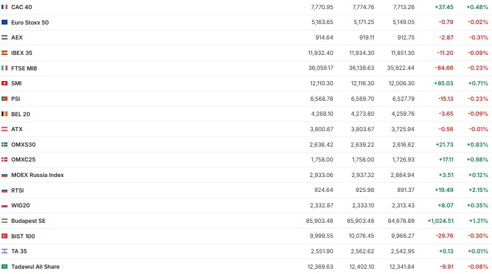Open the CAC 40 index link
This screenshot has height=274, width=492.
[21, 7]
